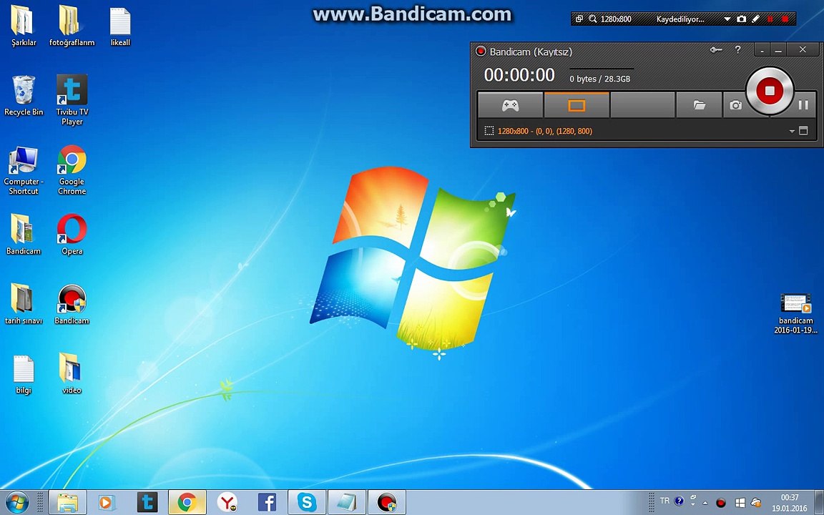824x515 pixels.
Task: Click the Bandicam red tray icon
Action: coord(721,503)
